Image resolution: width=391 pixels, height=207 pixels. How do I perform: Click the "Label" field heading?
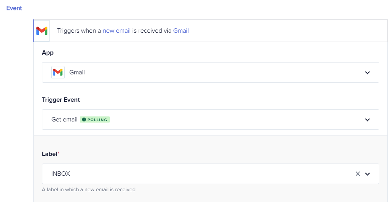tap(49, 154)
